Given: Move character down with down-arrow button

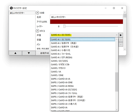Looking at the screenshot, I should [x=29, y=53].
